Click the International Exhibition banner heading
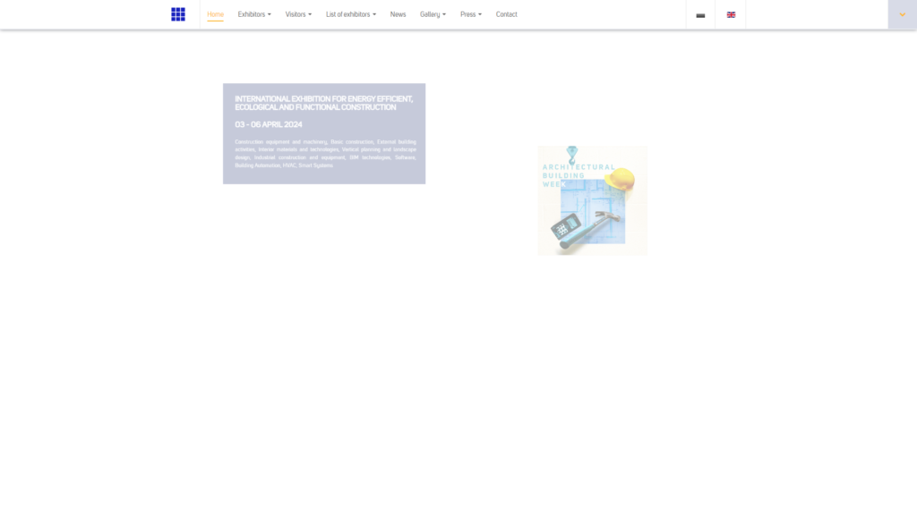917x515 pixels. pyautogui.click(x=323, y=103)
